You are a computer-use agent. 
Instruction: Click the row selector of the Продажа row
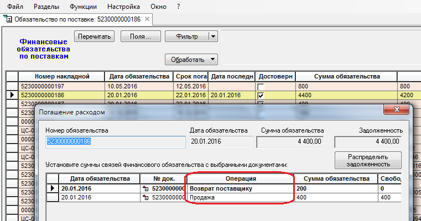click(x=53, y=197)
